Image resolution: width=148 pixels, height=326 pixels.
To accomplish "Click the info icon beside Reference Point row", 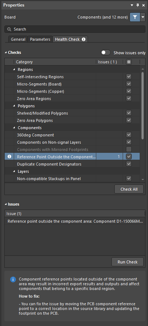I will (x=9, y=156).
